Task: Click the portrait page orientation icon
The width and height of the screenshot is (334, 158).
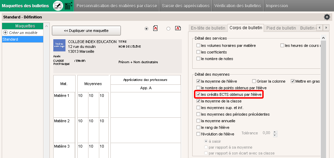Action: (155, 28)
